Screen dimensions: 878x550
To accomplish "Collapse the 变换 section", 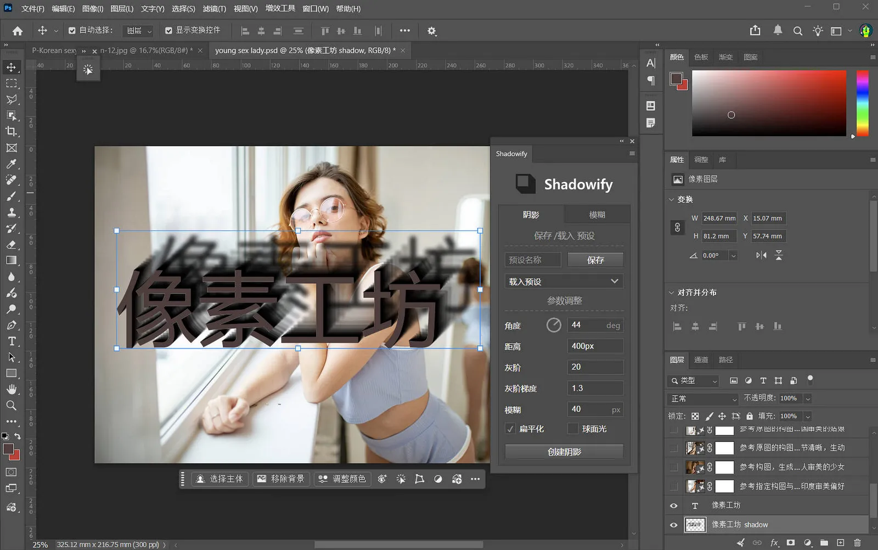I will pyautogui.click(x=671, y=199).
